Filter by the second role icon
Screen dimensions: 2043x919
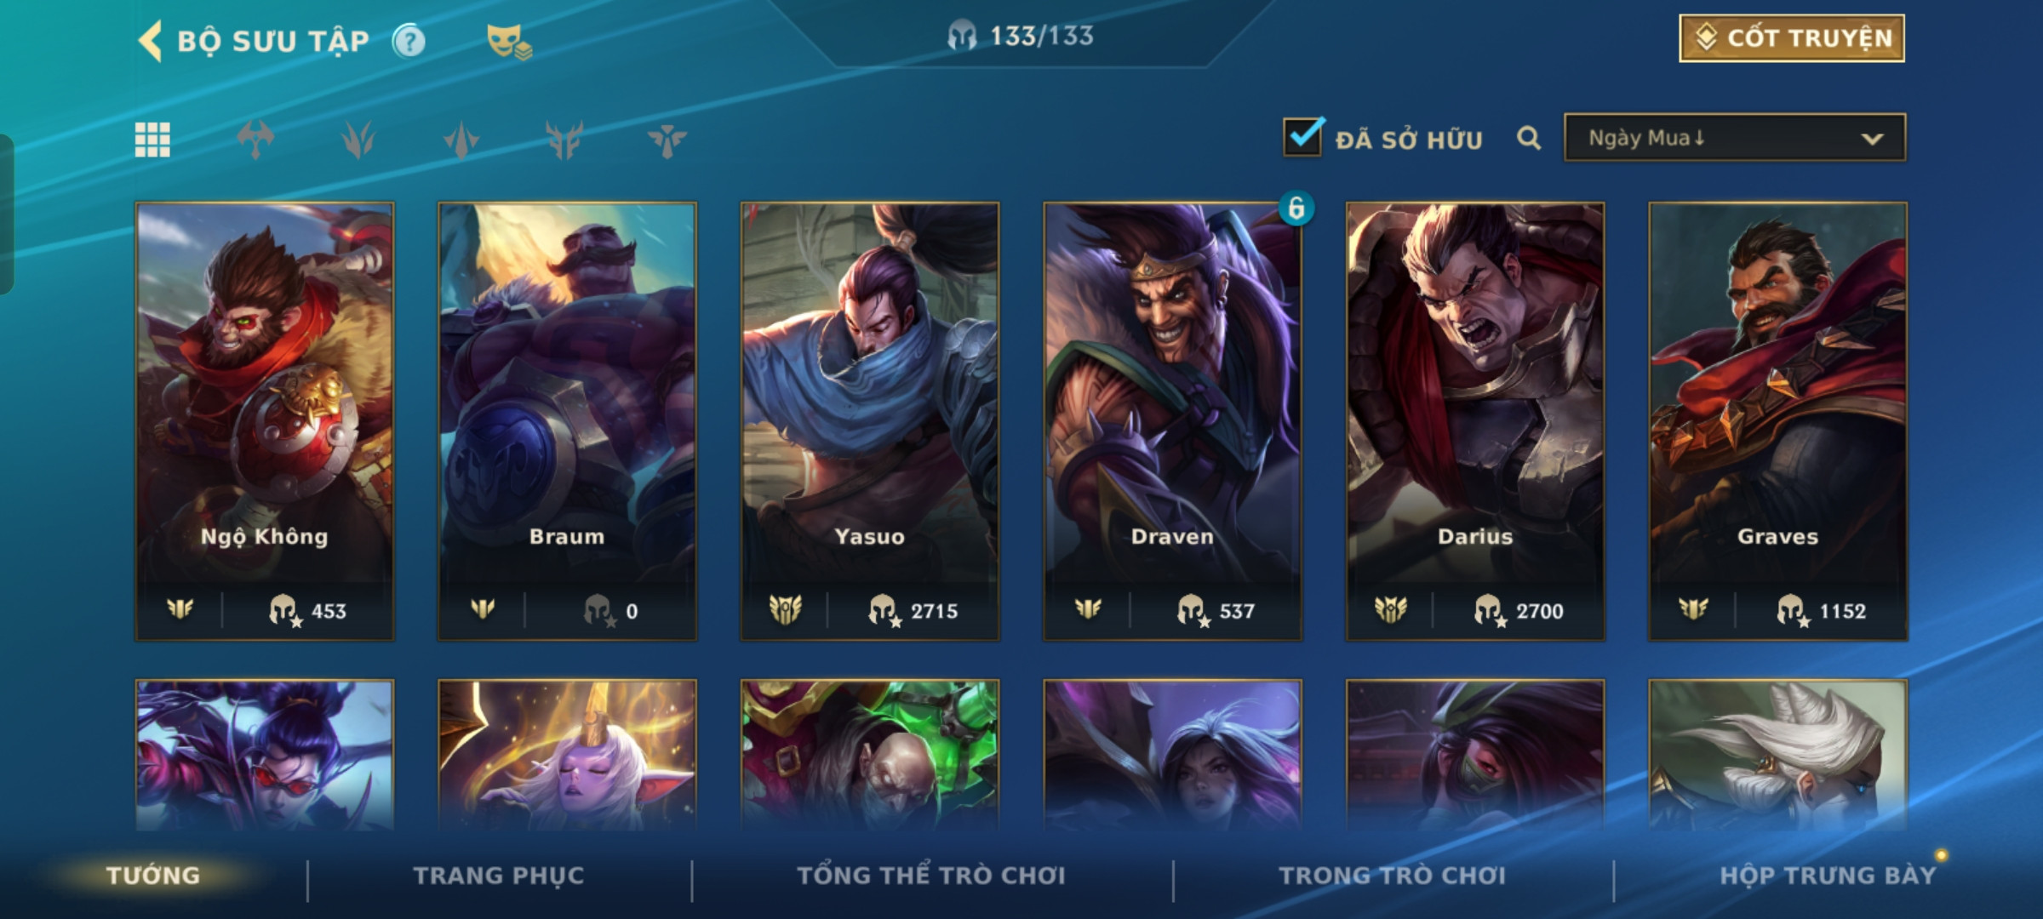[x=358, y=140]
